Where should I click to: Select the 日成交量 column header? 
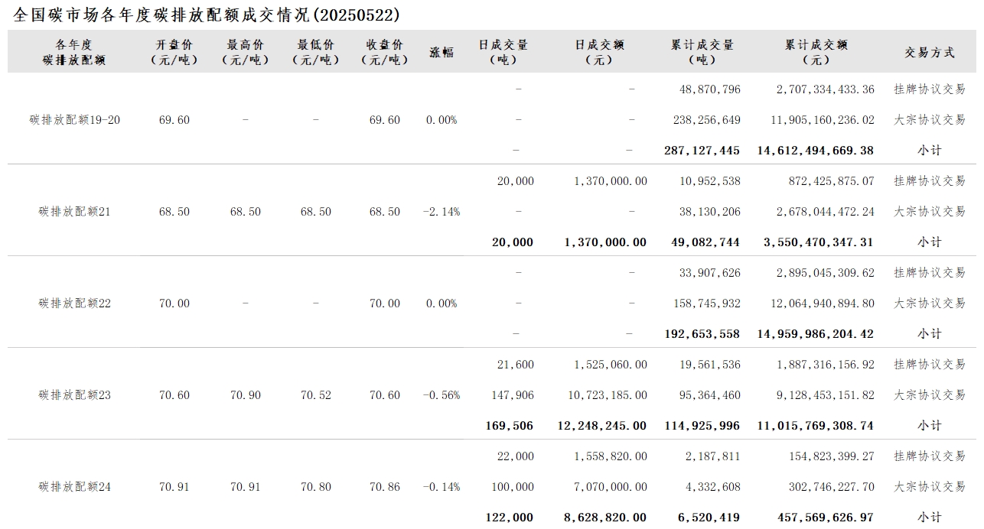click(x=503, y=52)
